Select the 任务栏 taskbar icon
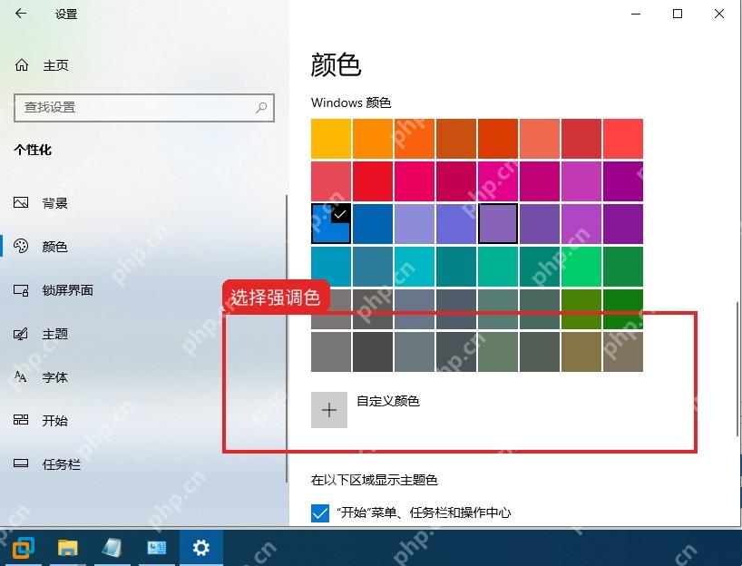 click(x=21, y=464)
